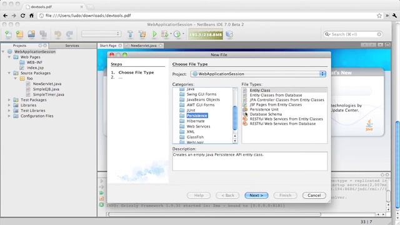Collapse the WebApplicationSession project node

(3, 52)
